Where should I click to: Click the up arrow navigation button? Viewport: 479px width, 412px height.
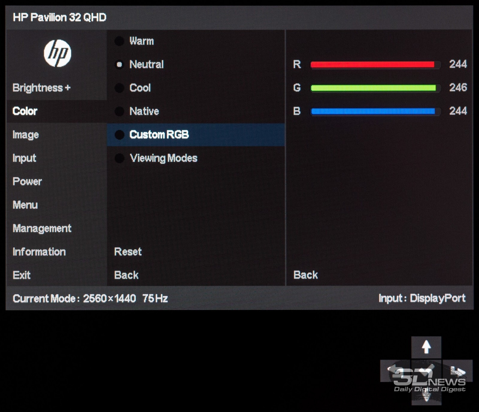(426, 347)
